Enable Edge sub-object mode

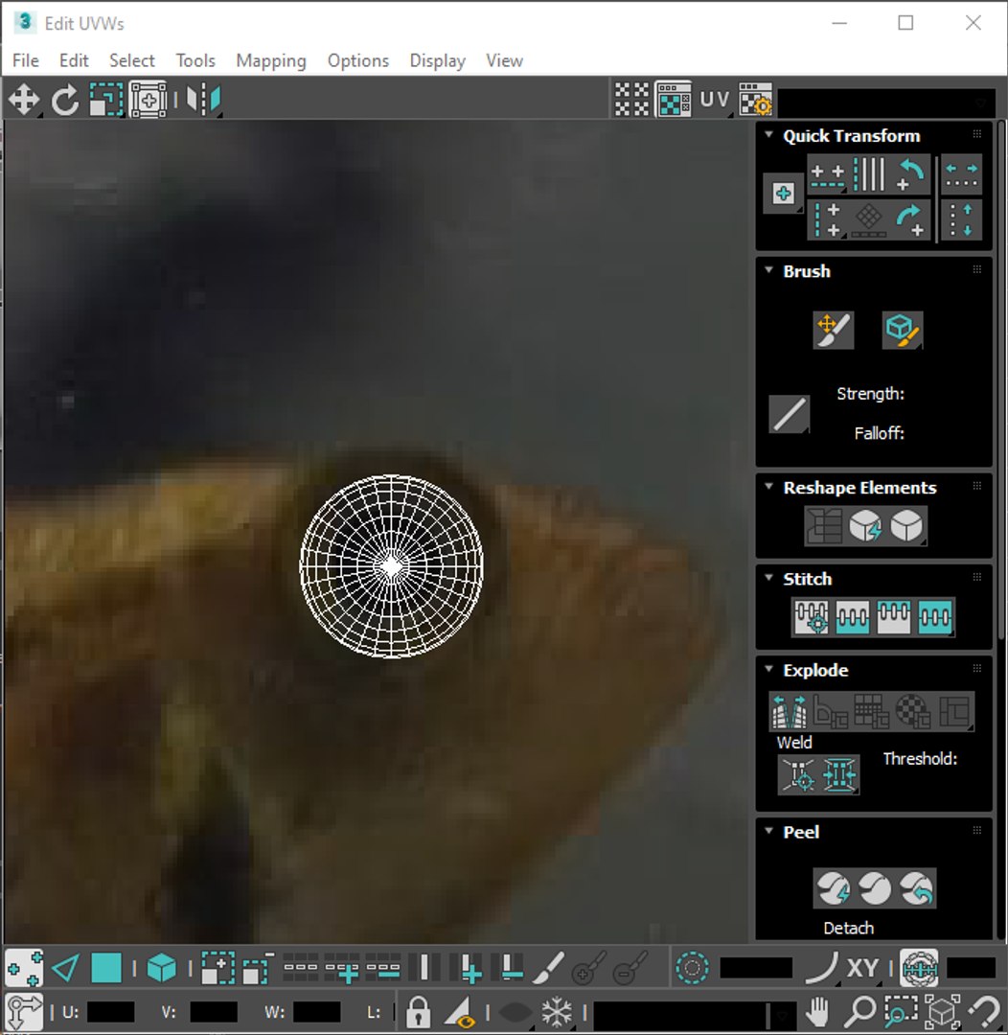coord(65,968)
